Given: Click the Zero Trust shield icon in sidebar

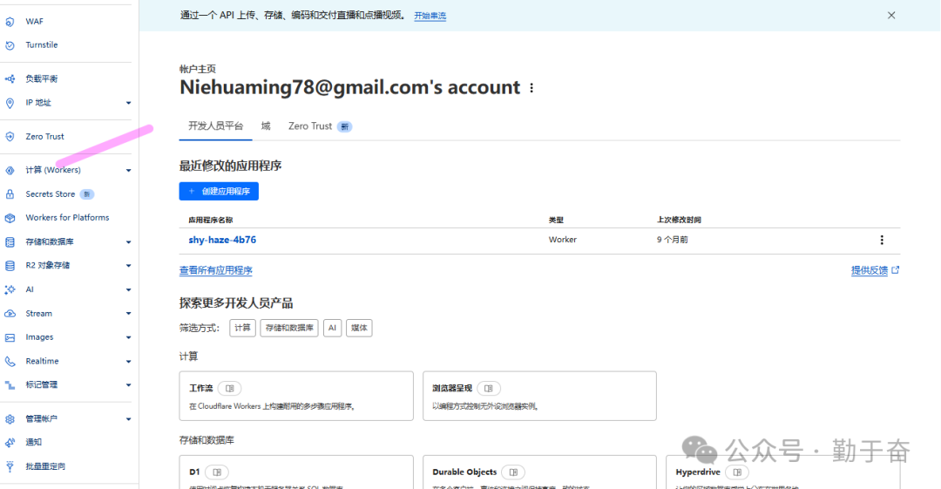Looking at the screenshot, I should tap(10, 136).
